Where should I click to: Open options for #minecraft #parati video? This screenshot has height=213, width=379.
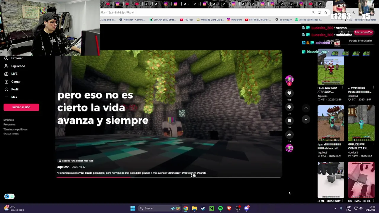(x=373, y=88)
